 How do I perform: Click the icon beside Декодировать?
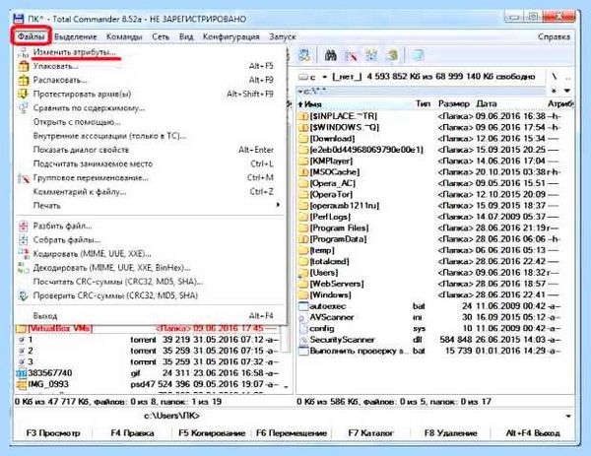click(24, 268)
